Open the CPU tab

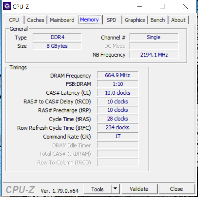[14, 20]
